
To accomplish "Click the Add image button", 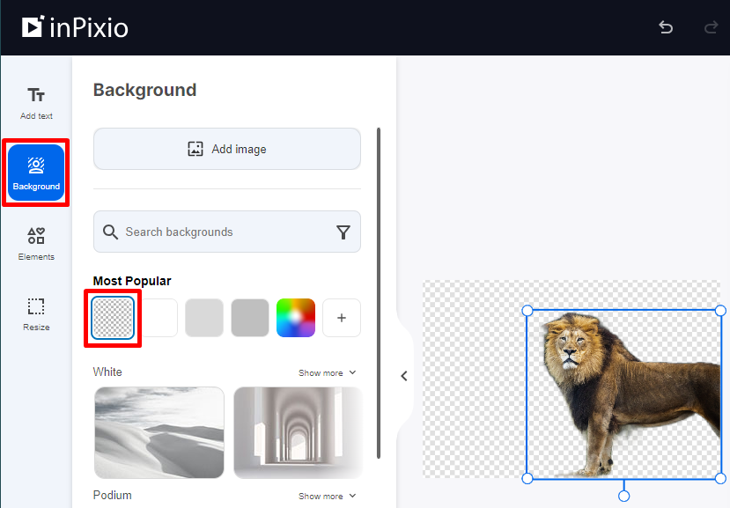I will pyautogui.click(x=226, y=148).
